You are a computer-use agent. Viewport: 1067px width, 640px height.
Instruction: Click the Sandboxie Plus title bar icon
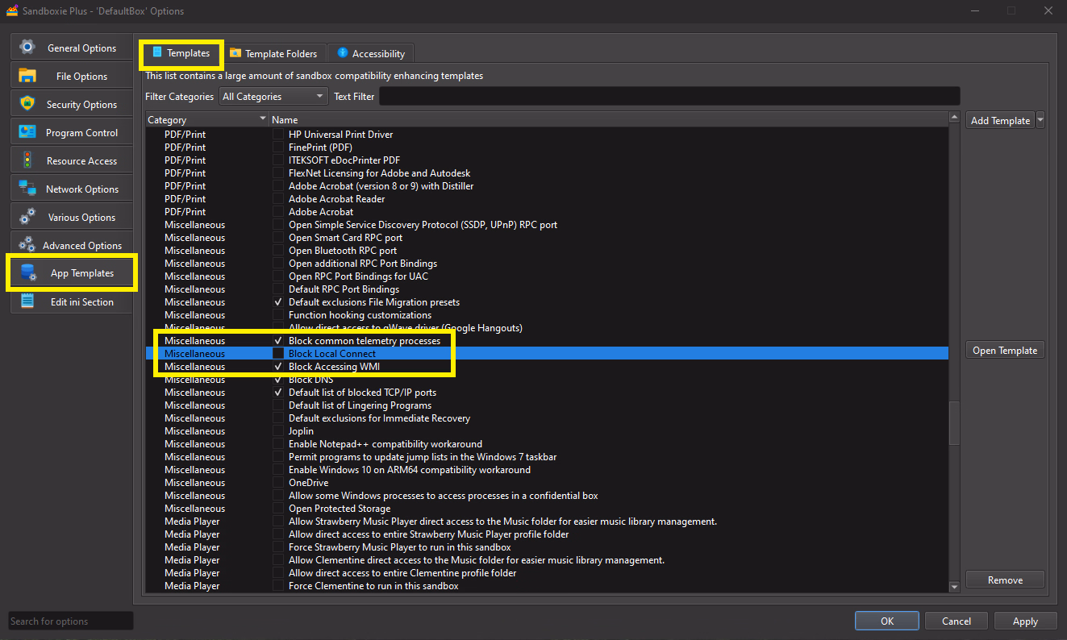pyautogui.click(x=12, y=11)
